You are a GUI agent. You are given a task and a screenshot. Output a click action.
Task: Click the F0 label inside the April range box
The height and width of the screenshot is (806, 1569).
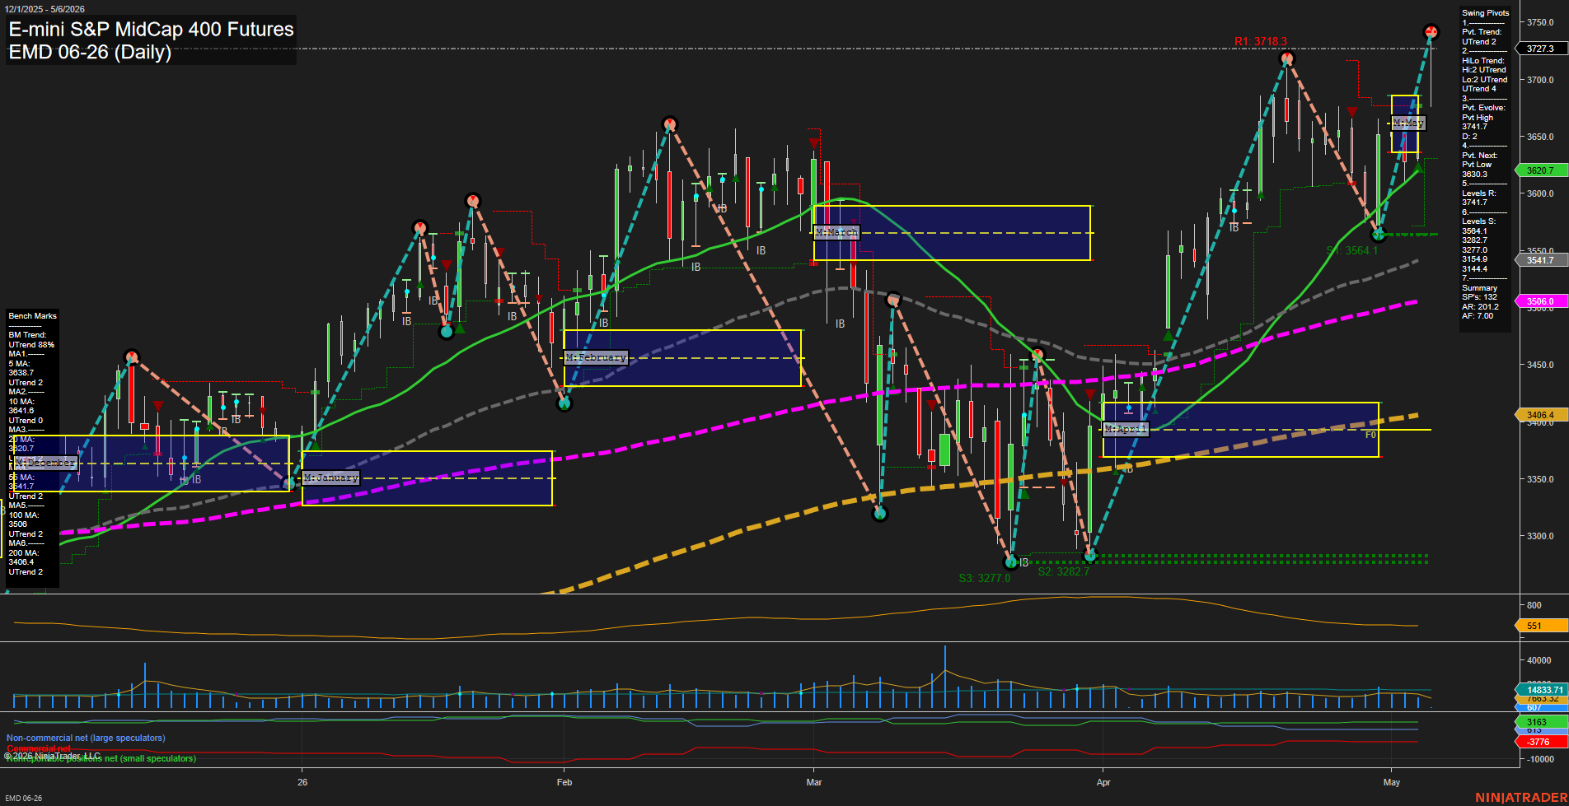pyautogui.click(x=1370, y=435)
